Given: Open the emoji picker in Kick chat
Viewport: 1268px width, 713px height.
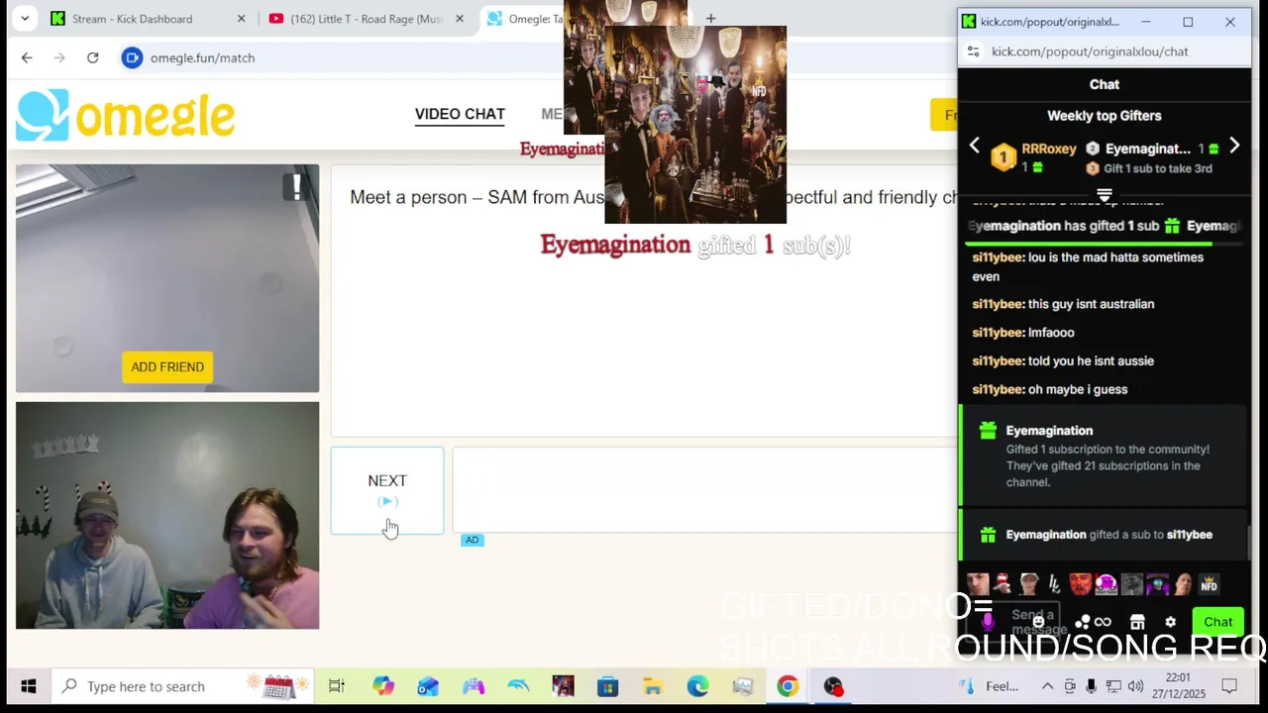Looking at the screenshot, I should 1038,623.
